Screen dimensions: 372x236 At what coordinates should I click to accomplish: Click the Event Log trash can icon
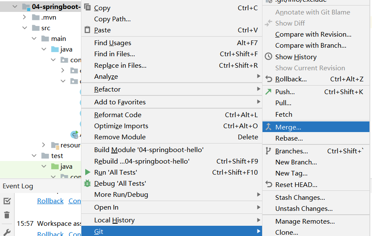tap(7, 215)
